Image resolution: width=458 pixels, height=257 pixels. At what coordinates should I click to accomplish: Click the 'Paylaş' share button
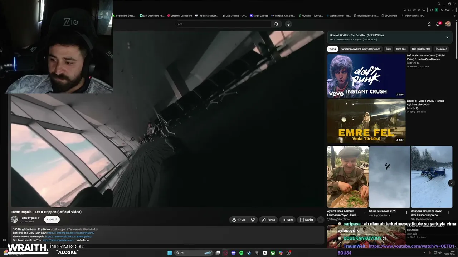coord(268,220)
